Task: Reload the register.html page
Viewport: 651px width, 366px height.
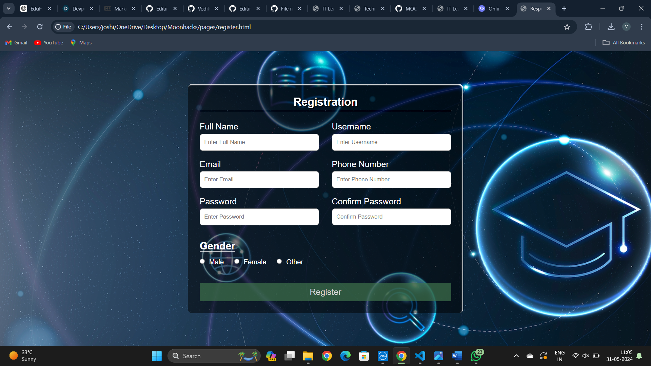Action: coord(40,27)
